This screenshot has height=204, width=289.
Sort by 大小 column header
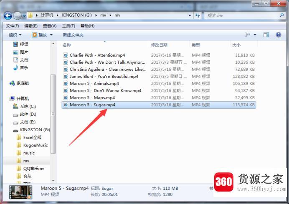(x=236, y=45)
